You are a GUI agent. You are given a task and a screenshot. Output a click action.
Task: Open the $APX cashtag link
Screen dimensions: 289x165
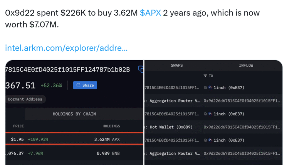(x=150, y=13)
